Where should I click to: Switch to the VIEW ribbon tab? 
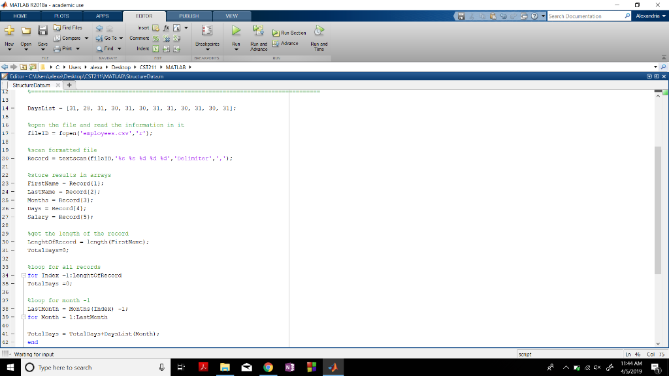pyautogui.click(x=232, y=16)
